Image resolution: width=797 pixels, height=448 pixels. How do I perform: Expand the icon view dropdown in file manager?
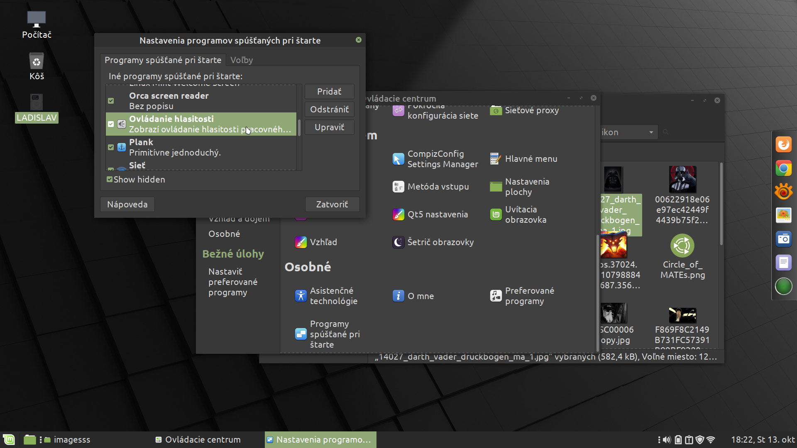click(x=651, y=132)
